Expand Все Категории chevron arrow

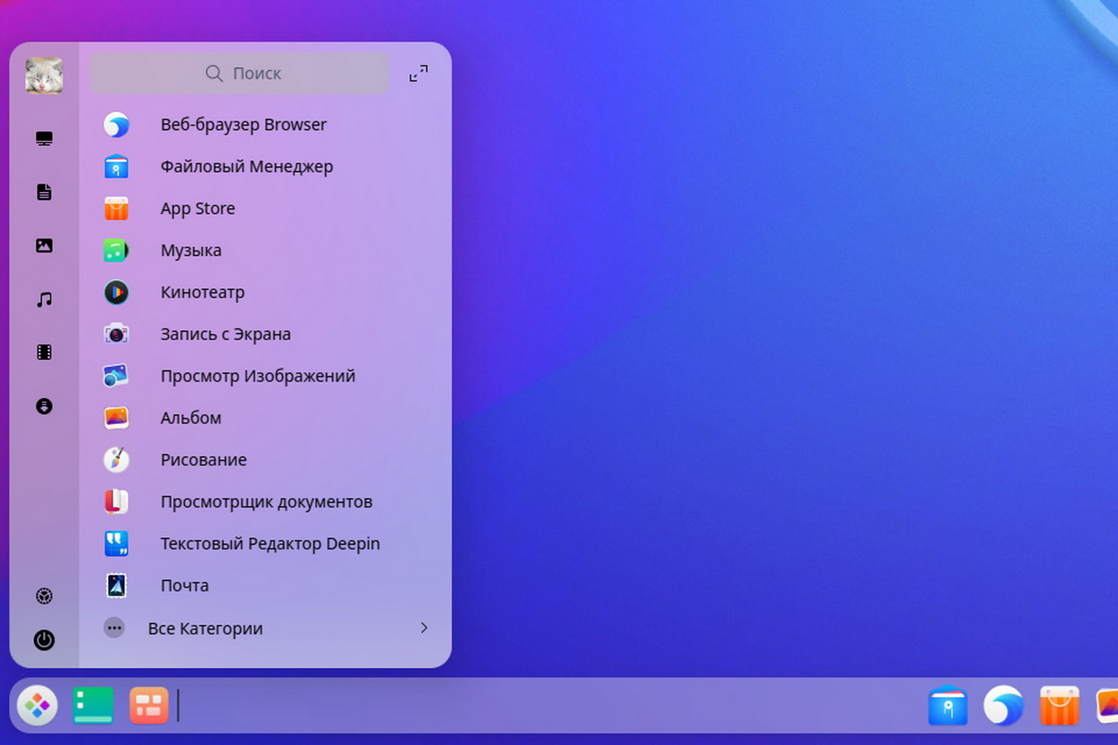point(424,628)
